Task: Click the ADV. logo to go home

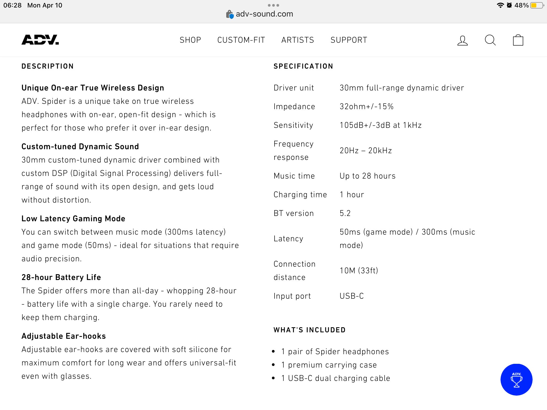Action: (40, 40)
